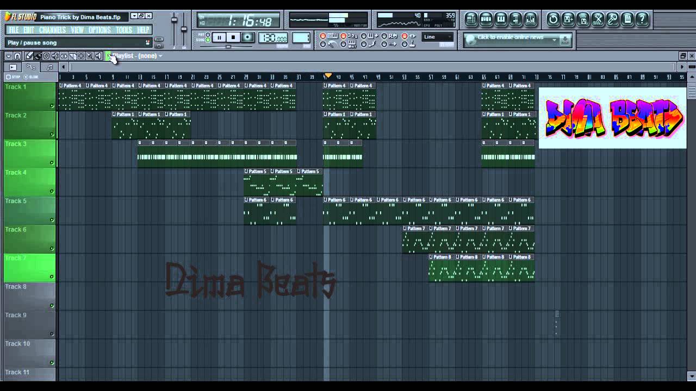Select the delete tool in playlist toolbar
This screenshot has height=391, width=696.
coord(46,56)
